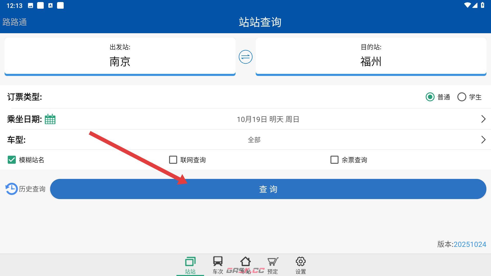Select the 普通 ticket type option

(x=430, y=97)
